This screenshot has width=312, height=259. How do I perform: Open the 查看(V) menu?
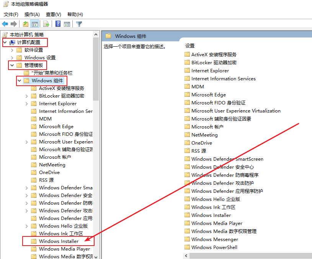(x=53, y=15)
